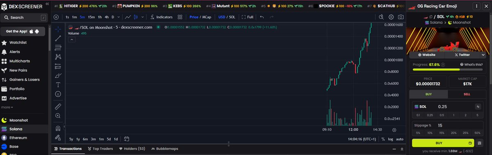
Task: Expand the sidebar 'more' menu
Action: (7, 107)
